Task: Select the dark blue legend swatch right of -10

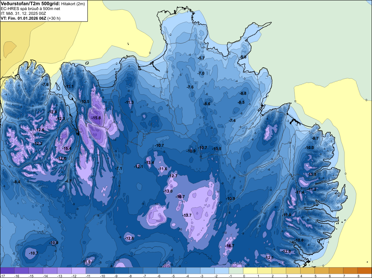Action: point(107,271)
